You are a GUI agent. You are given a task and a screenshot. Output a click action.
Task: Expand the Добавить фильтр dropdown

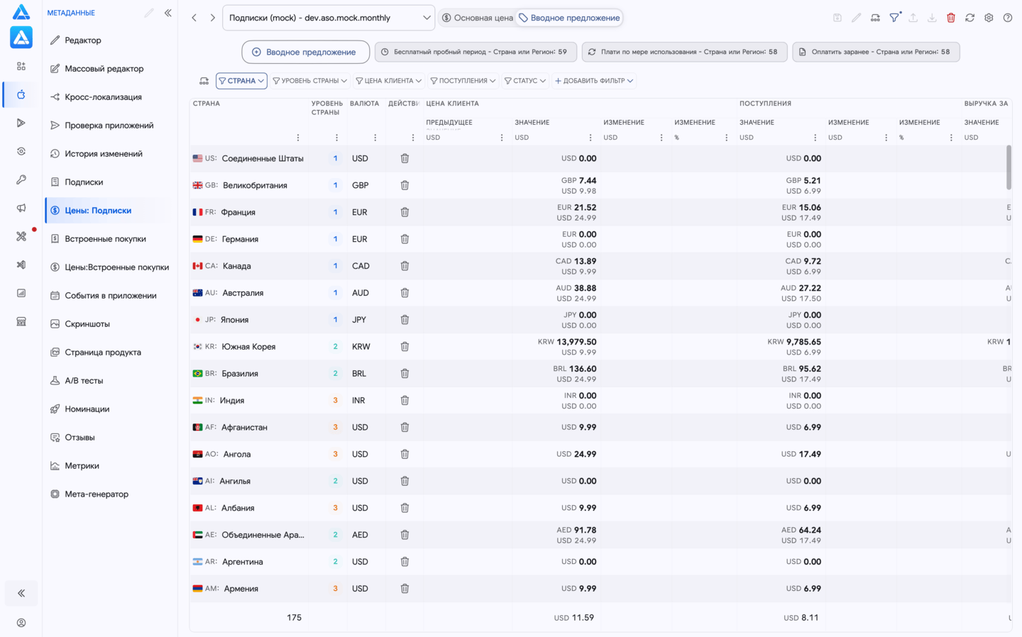click(594, 81)
